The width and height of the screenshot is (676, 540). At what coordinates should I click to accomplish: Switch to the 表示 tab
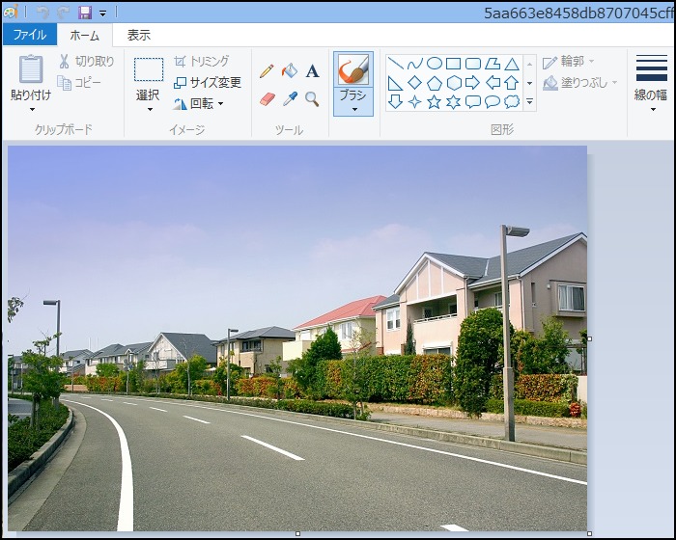click(139, 36)
